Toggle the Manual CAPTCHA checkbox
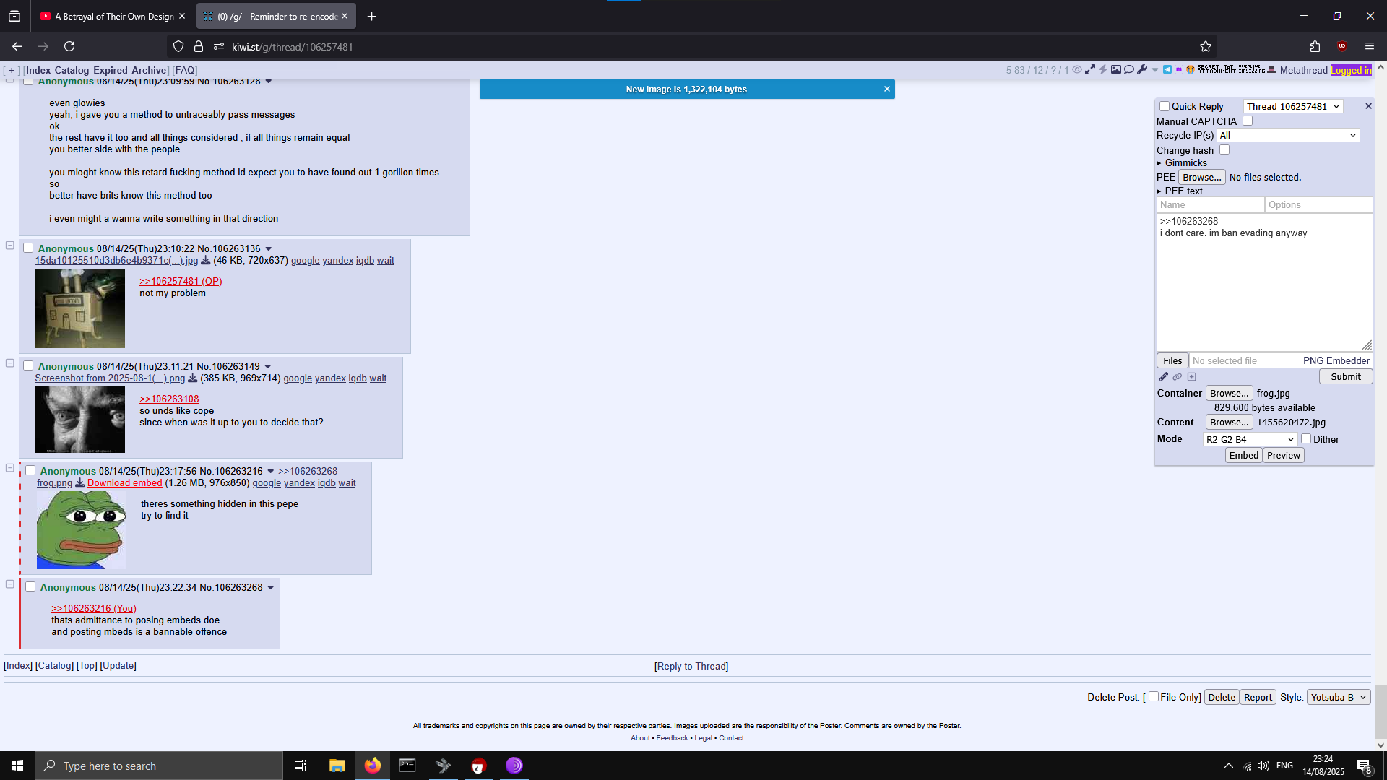 coord(1248,121)
